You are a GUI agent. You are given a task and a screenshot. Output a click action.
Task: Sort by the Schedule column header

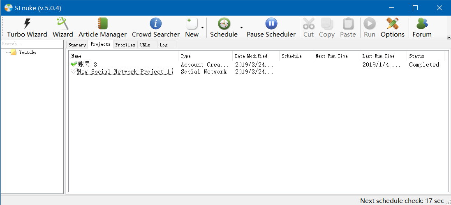(x=296, y=56)
